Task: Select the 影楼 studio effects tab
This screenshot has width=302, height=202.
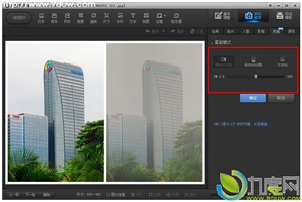Action: (x=261, y=31)
